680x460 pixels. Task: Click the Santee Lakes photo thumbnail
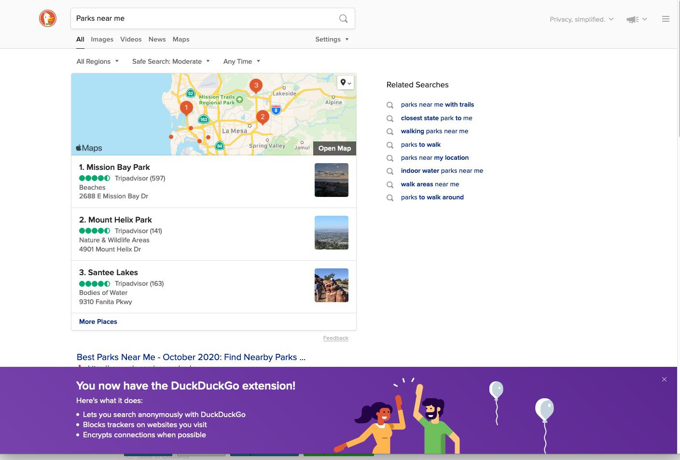(332, 285)
